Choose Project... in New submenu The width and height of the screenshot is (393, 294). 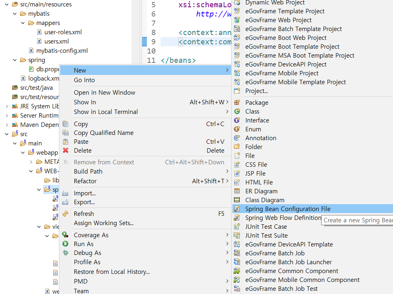pos(313,91)
